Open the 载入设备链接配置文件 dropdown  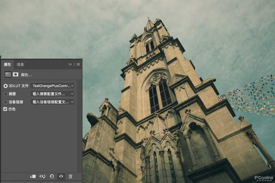point(52,102)
